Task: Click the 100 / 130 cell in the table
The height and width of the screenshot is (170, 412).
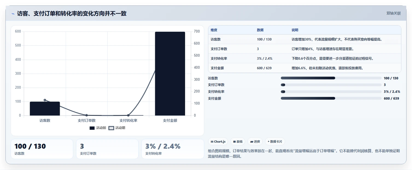Action: pos(264,39)
